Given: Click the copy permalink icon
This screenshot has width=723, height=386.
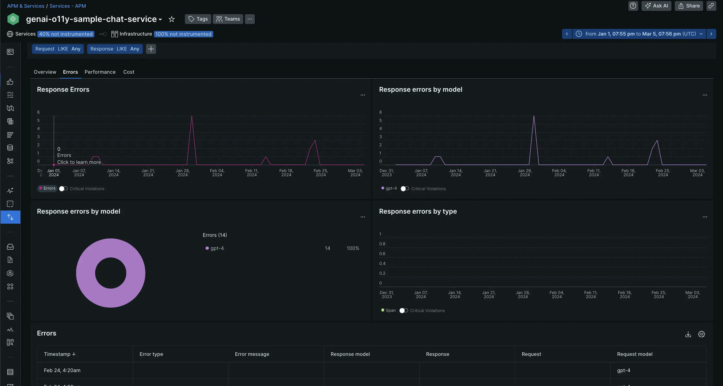Looking at the screenshot, I should coord(711,6).
